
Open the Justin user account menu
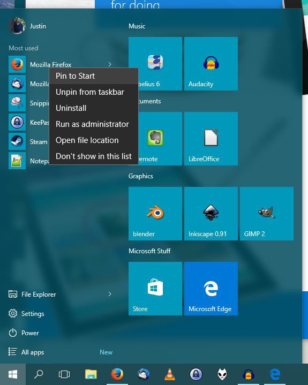coord(27,26)
